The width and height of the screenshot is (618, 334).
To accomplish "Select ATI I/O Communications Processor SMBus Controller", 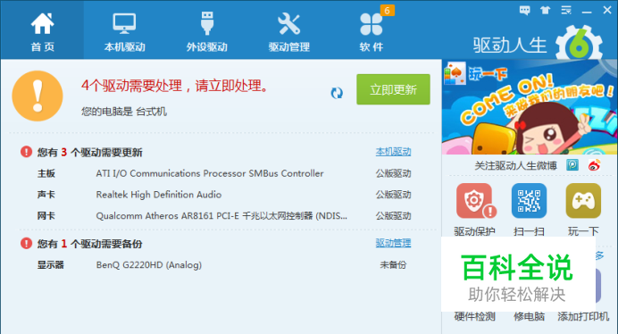I will (x=210, y=173).
